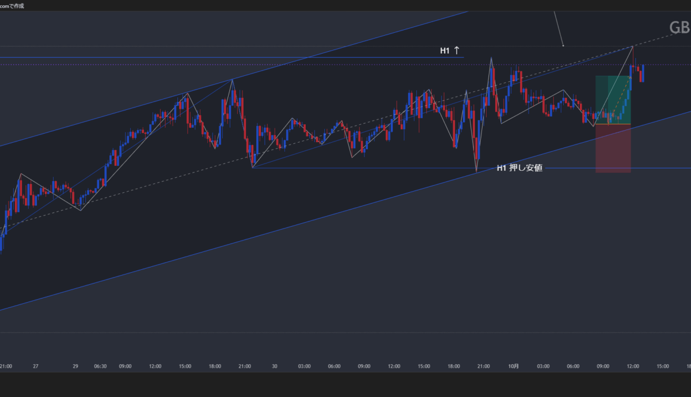The image size is (691, 397).
Task: Click the latest red candle at right
Action: click(641, 75)
